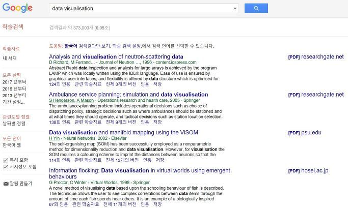Open 전체 3개의 버전 versions link

121,84
